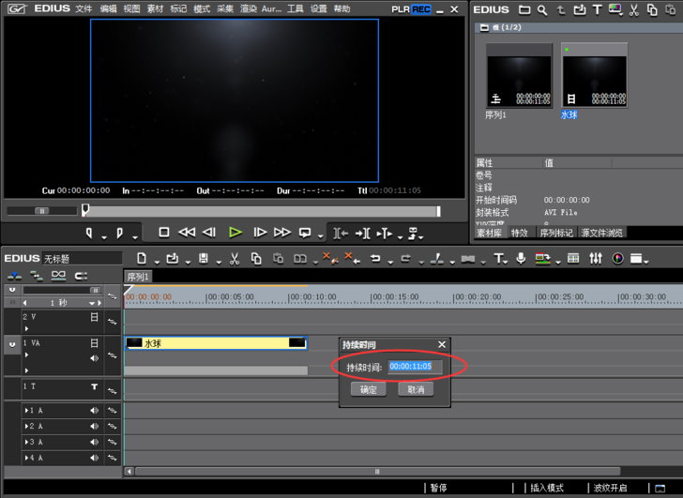
Task: Click the Save project floppy icon
Action: 203,259
